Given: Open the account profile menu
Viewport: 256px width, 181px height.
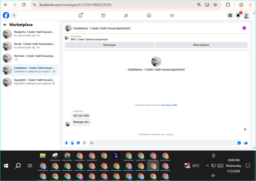Looking at the screenshot, I should 246,15.
